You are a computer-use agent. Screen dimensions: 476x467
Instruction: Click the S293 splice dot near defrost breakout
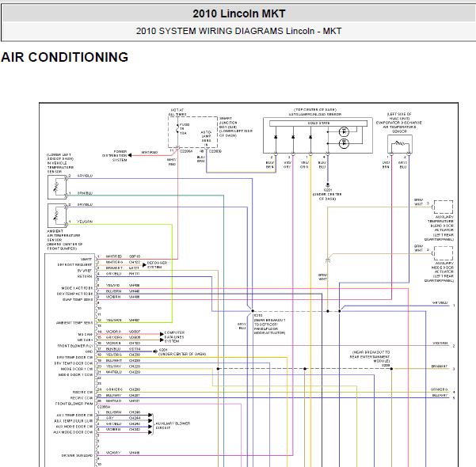click(x=253, y=311)
